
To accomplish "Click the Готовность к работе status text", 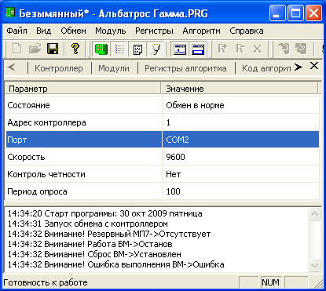I will coord(46,282).
